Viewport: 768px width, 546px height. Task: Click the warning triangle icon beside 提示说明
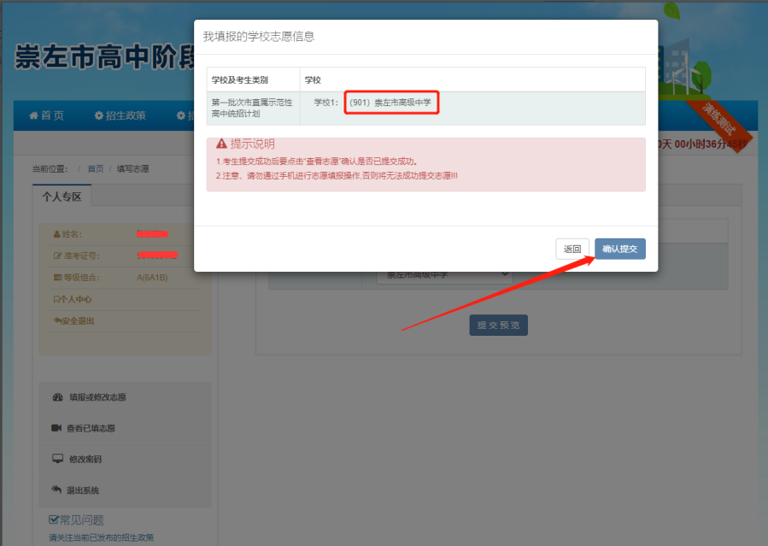coord(221,144)
